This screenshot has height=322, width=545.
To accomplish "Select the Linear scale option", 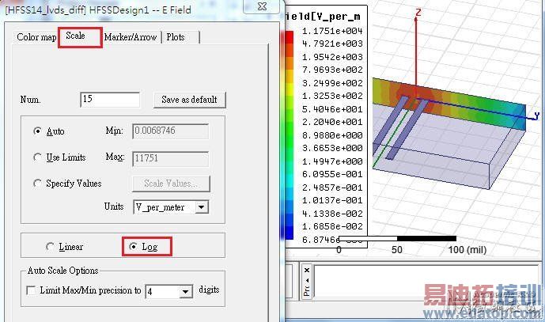I will pyautogui.click(x=50, y=247).
